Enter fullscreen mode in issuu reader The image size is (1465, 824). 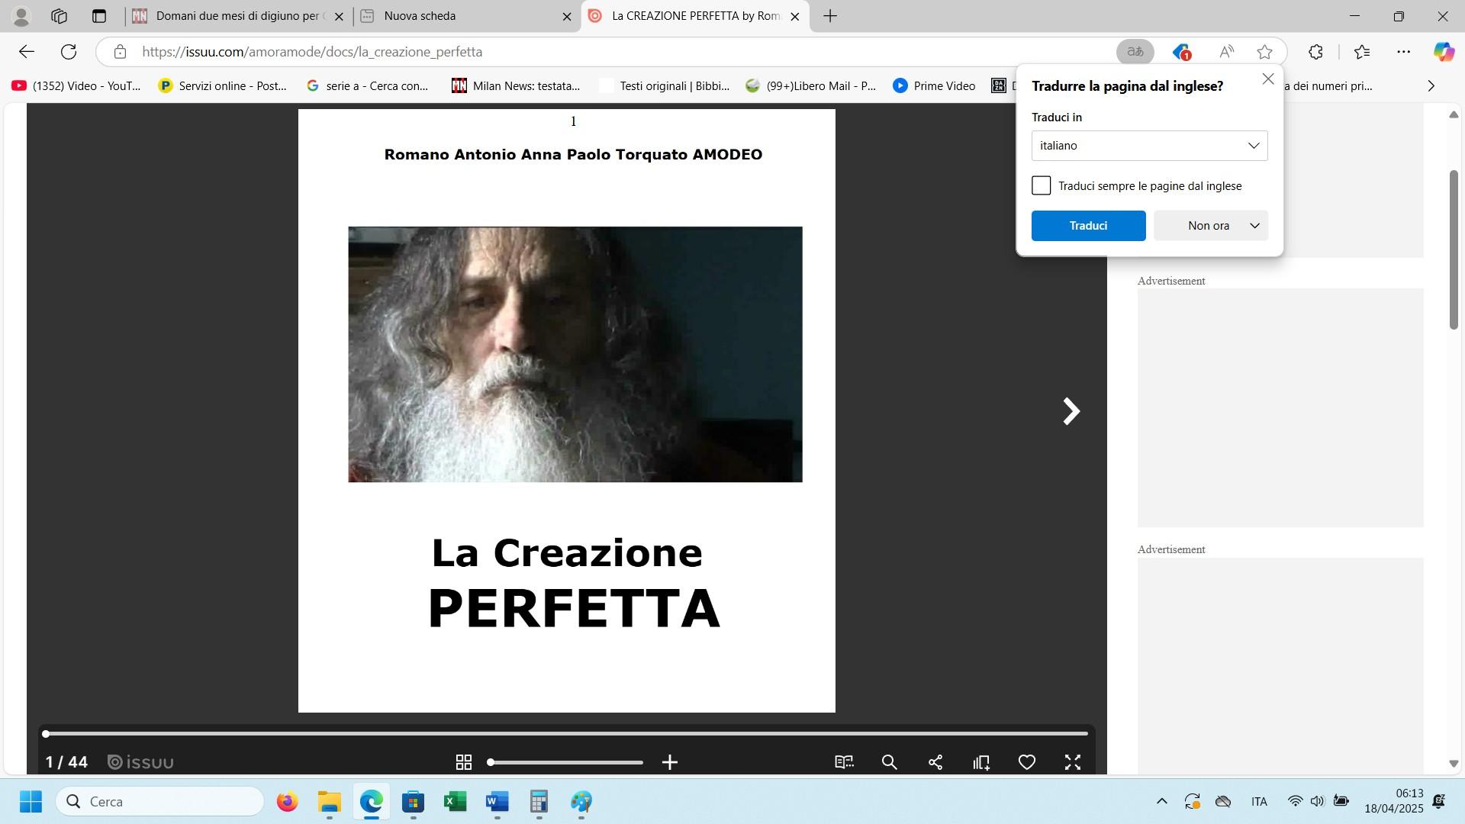1073,762
